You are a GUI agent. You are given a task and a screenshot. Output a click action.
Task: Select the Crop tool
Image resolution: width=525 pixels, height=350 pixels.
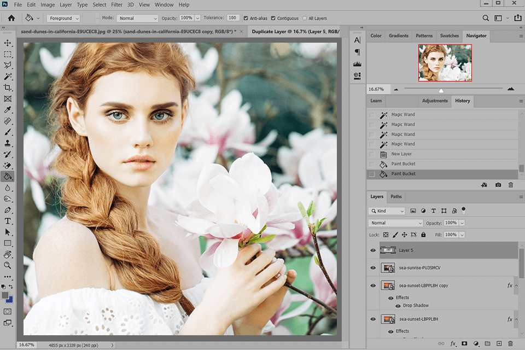[x=8, y=87]
